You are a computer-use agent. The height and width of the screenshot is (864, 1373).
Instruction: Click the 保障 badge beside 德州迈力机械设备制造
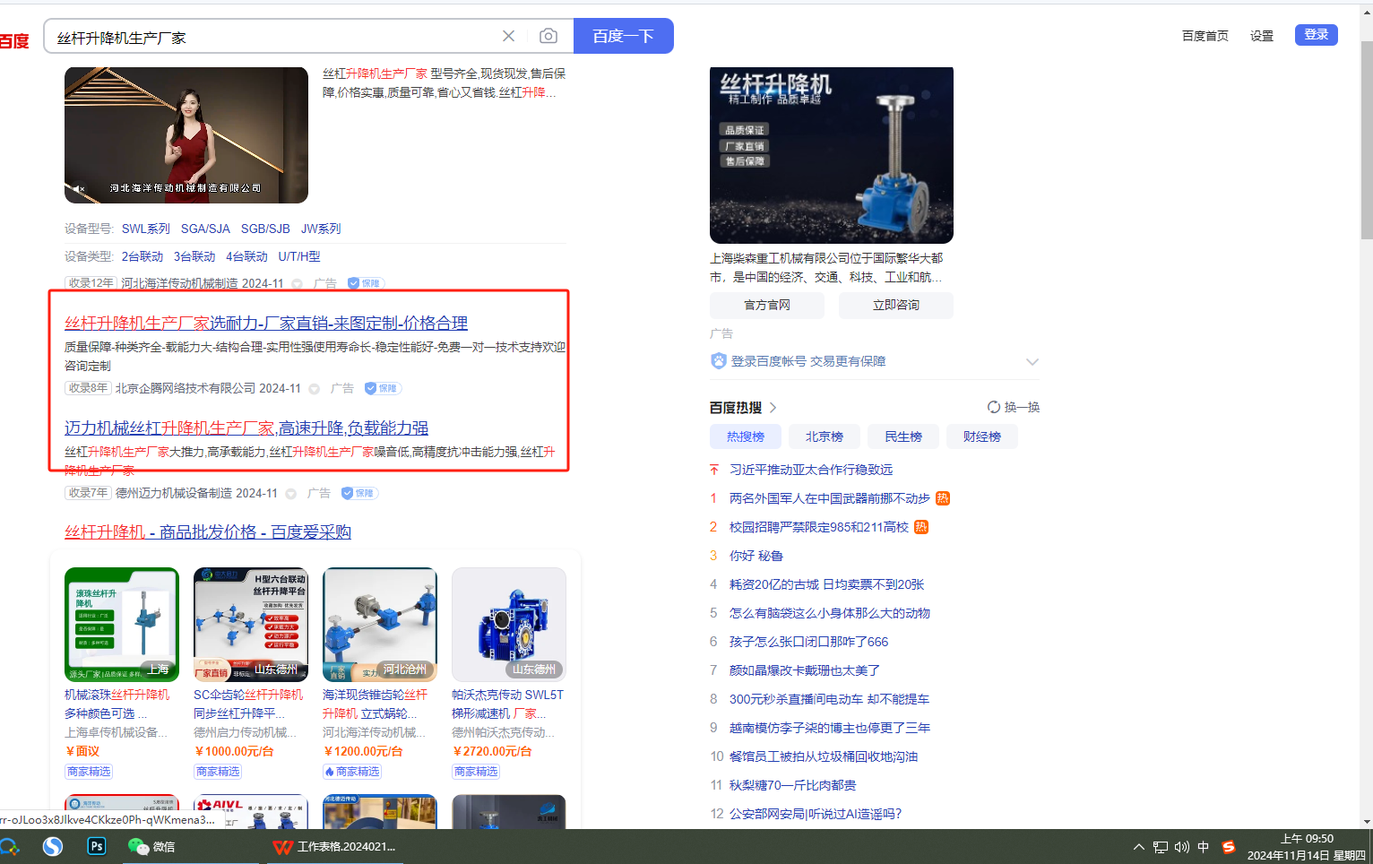coord(359,493)
